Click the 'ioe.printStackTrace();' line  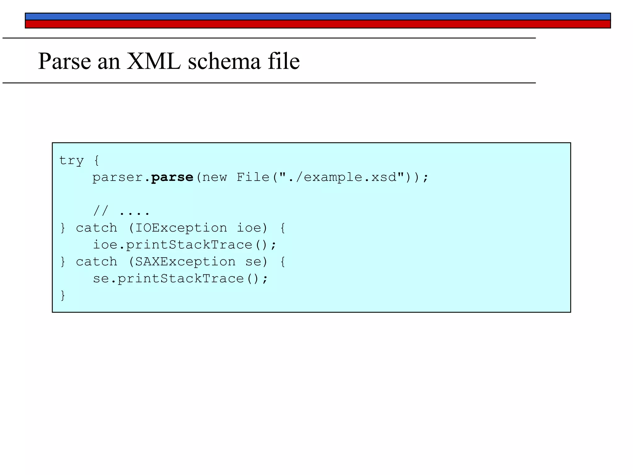pyautogui.click(x=185, y=245)
